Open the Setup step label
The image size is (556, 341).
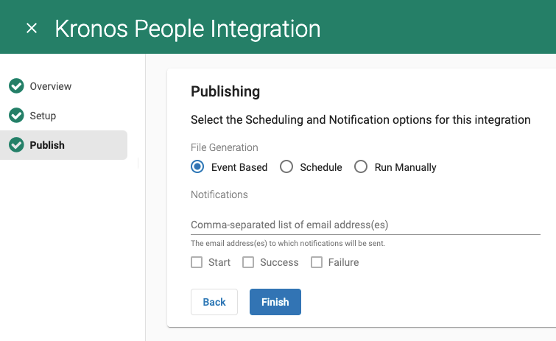pos(43,116)
